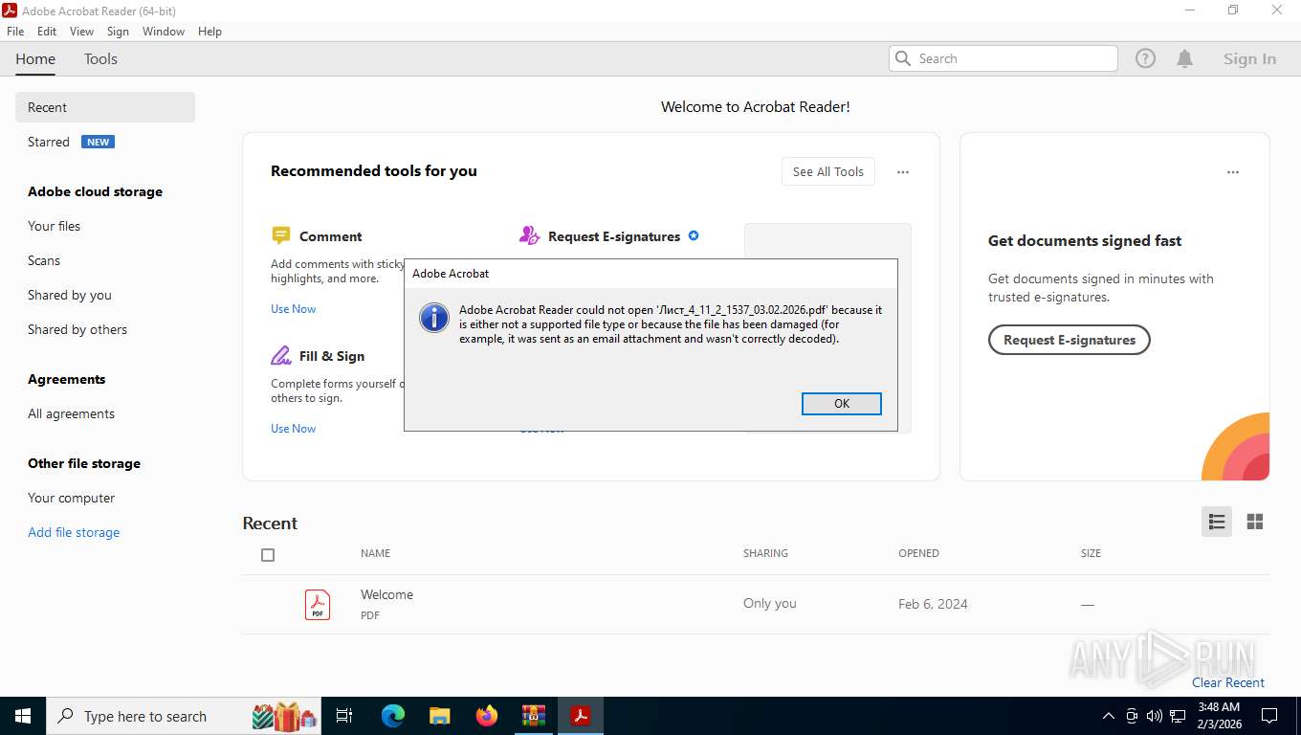This screenshot has height=735, width=1301.
Task: Open the Help question mark icon
Action: pyautogui.click(x=1145, y=58)
